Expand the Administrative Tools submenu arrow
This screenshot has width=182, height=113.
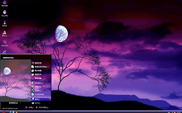[x=48, y=87]
